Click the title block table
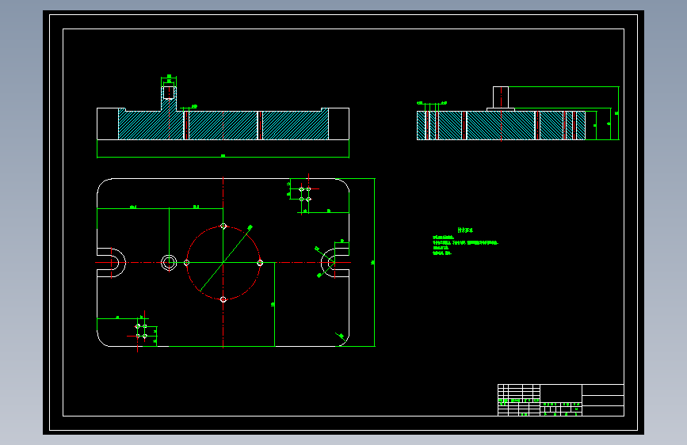The image size is (687, 445). [x=561, y=400]
